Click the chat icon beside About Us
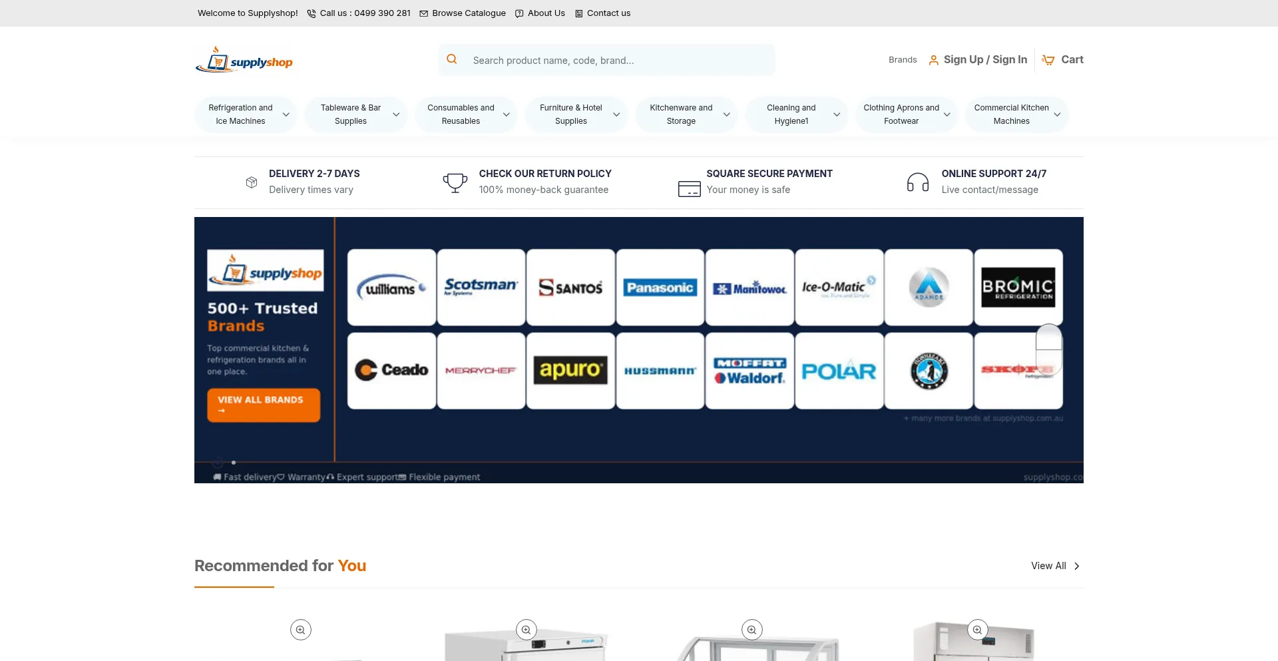1278x661 pixels. coord(519,13)
